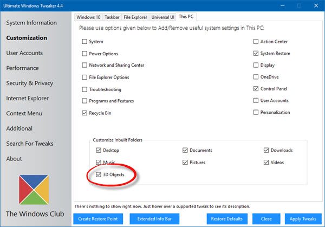Switch to the Windows 10 tab

pos(88,17)
